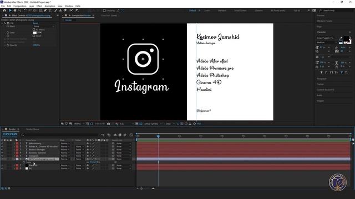Image resolution: width=355 pixels, height=199 pixels.
Task: Click the Superscript button in the Character panel
Action: coord(342,72)
